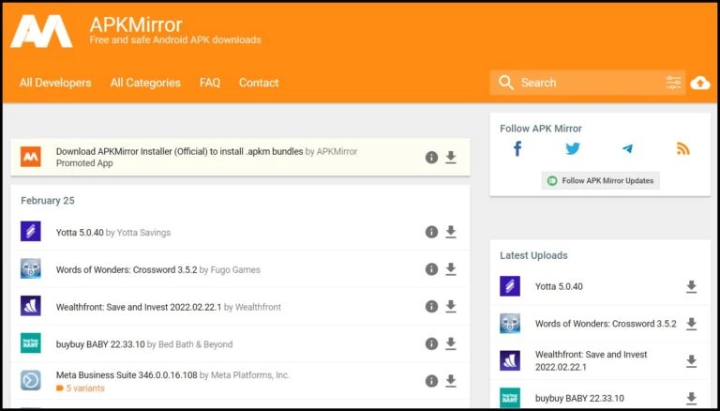Download Meta Business Suite
The image size is (720, 411).
pyautogui.click(x=451, y=381)
